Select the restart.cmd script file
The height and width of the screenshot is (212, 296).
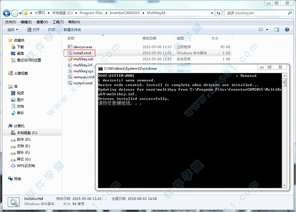click(x=82, y=83)
